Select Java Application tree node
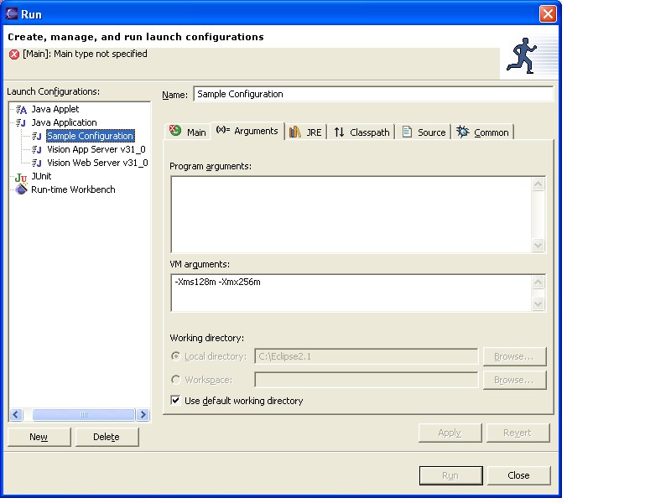This screenshot has width=671, height=503. [65, 122]
